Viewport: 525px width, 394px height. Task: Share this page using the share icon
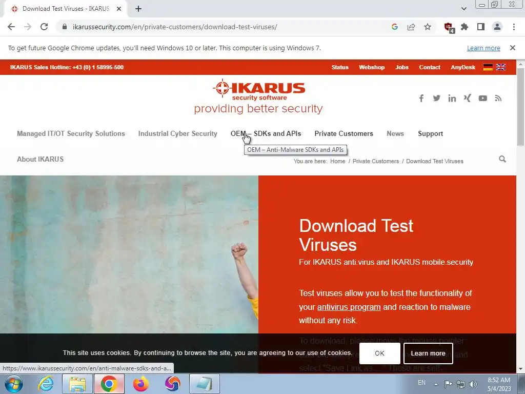click(x=411, y=27)
